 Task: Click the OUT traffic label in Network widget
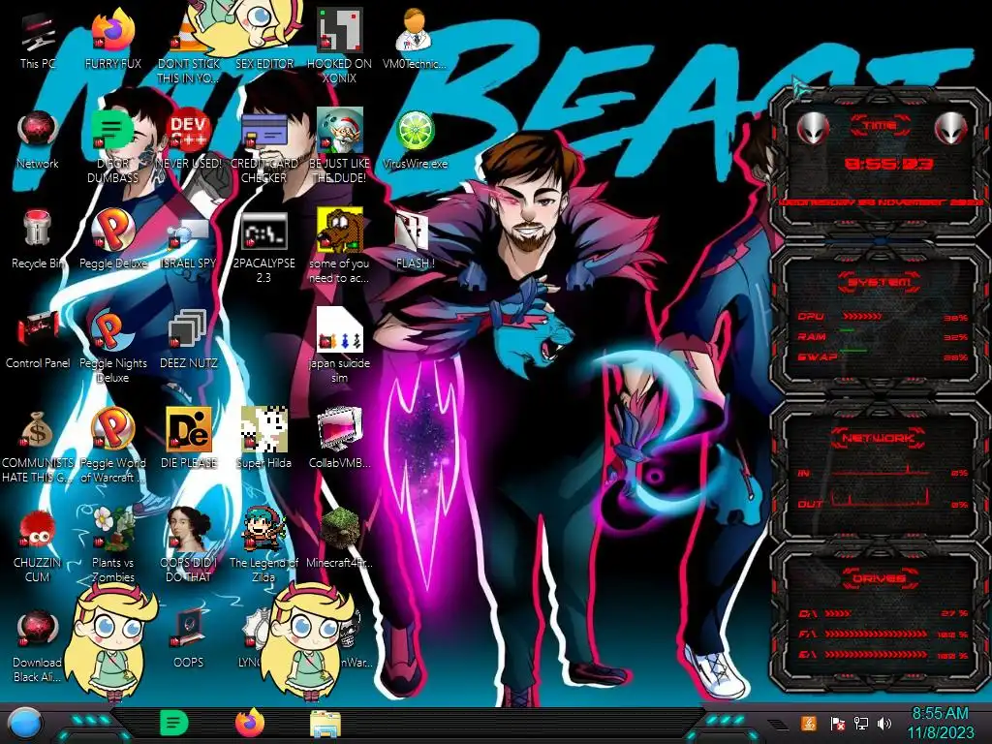(811, 504)
